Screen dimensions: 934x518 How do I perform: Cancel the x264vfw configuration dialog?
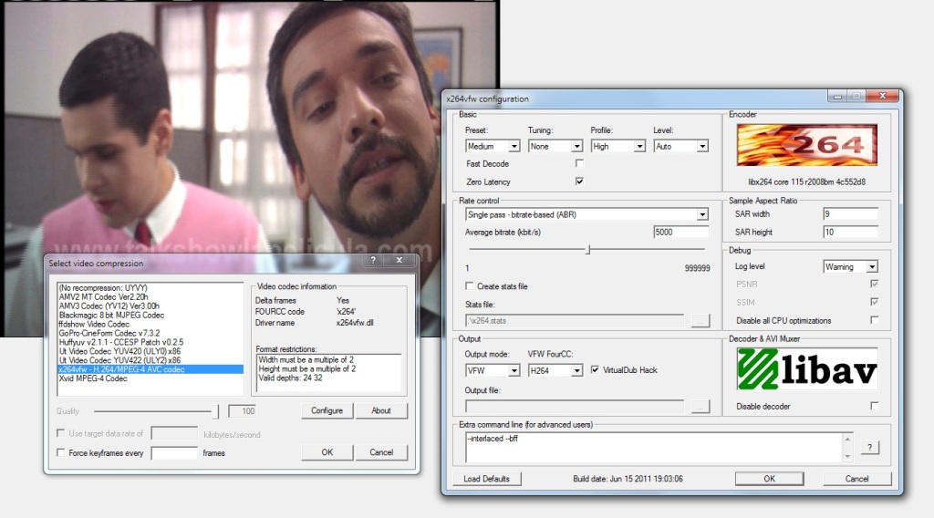click(x=856, y=479)
